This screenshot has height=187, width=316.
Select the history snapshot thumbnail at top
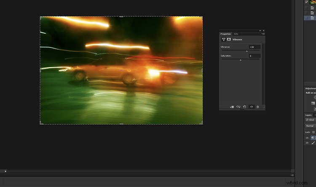point(313,2)
